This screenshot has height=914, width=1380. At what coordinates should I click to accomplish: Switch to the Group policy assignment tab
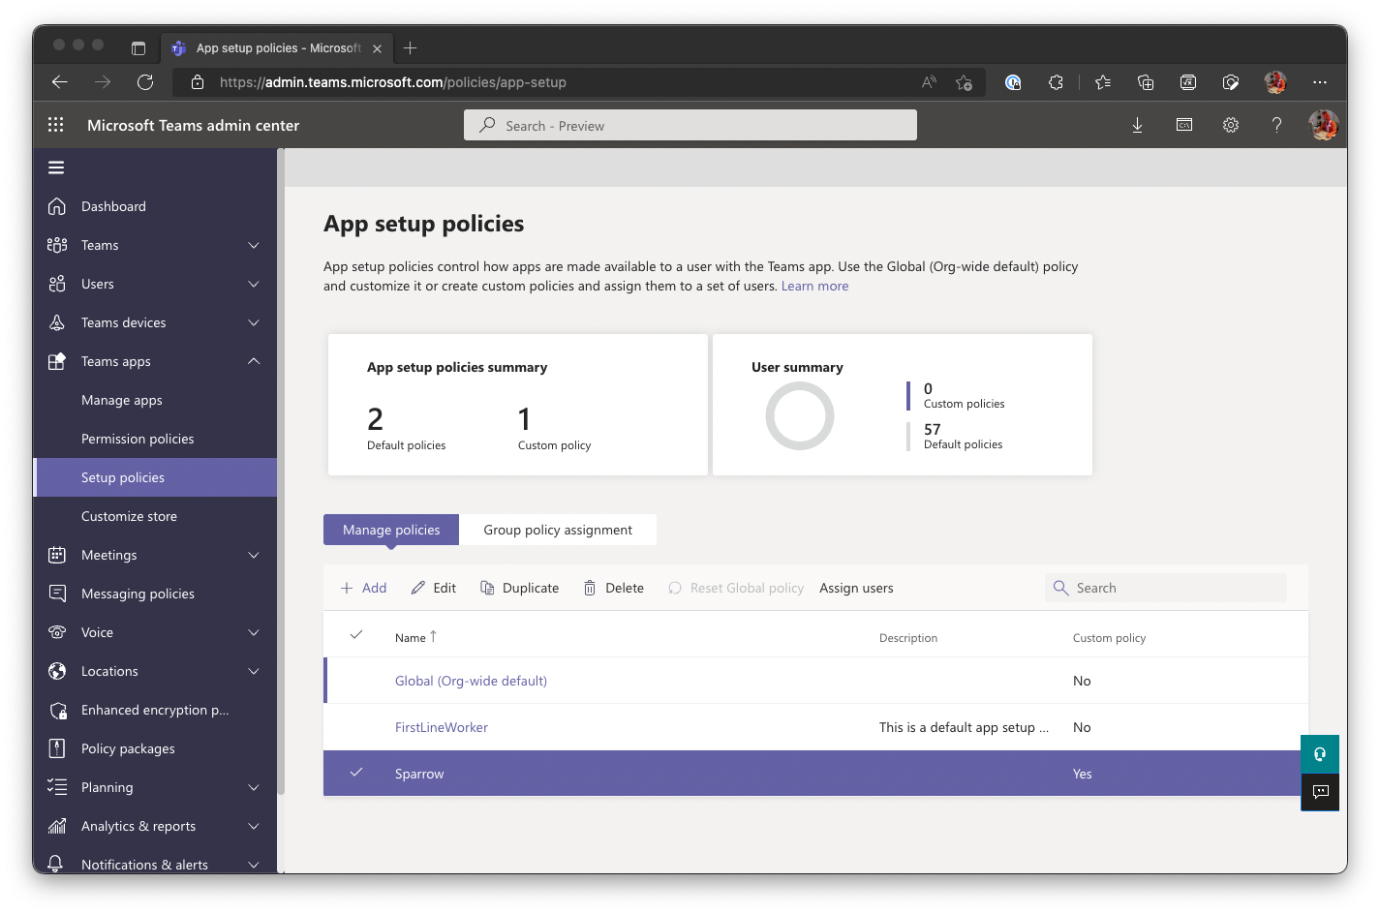coord(558,530)
